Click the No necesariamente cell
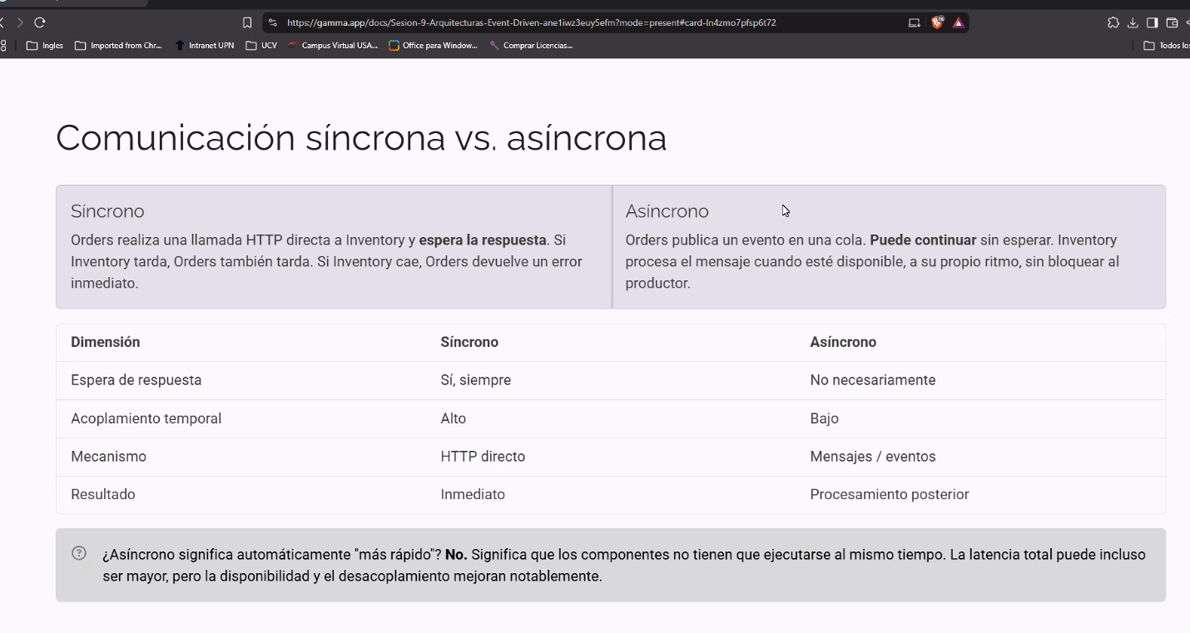This screenshot has height=633, width=1190. pyautogui.click(x=873, y=380)
